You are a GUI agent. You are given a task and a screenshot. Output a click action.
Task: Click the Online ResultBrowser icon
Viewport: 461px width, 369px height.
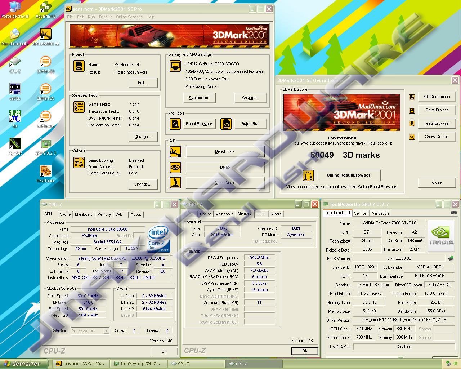pos(308,175)
